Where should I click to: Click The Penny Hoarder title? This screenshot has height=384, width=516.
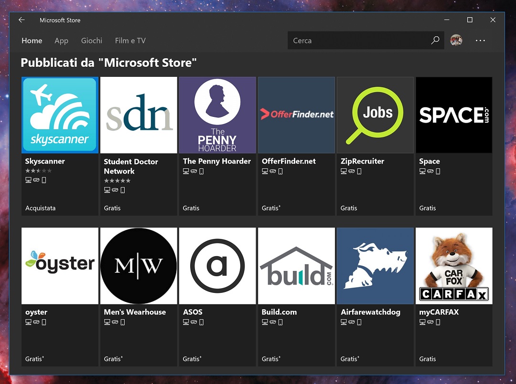[217, 161]
